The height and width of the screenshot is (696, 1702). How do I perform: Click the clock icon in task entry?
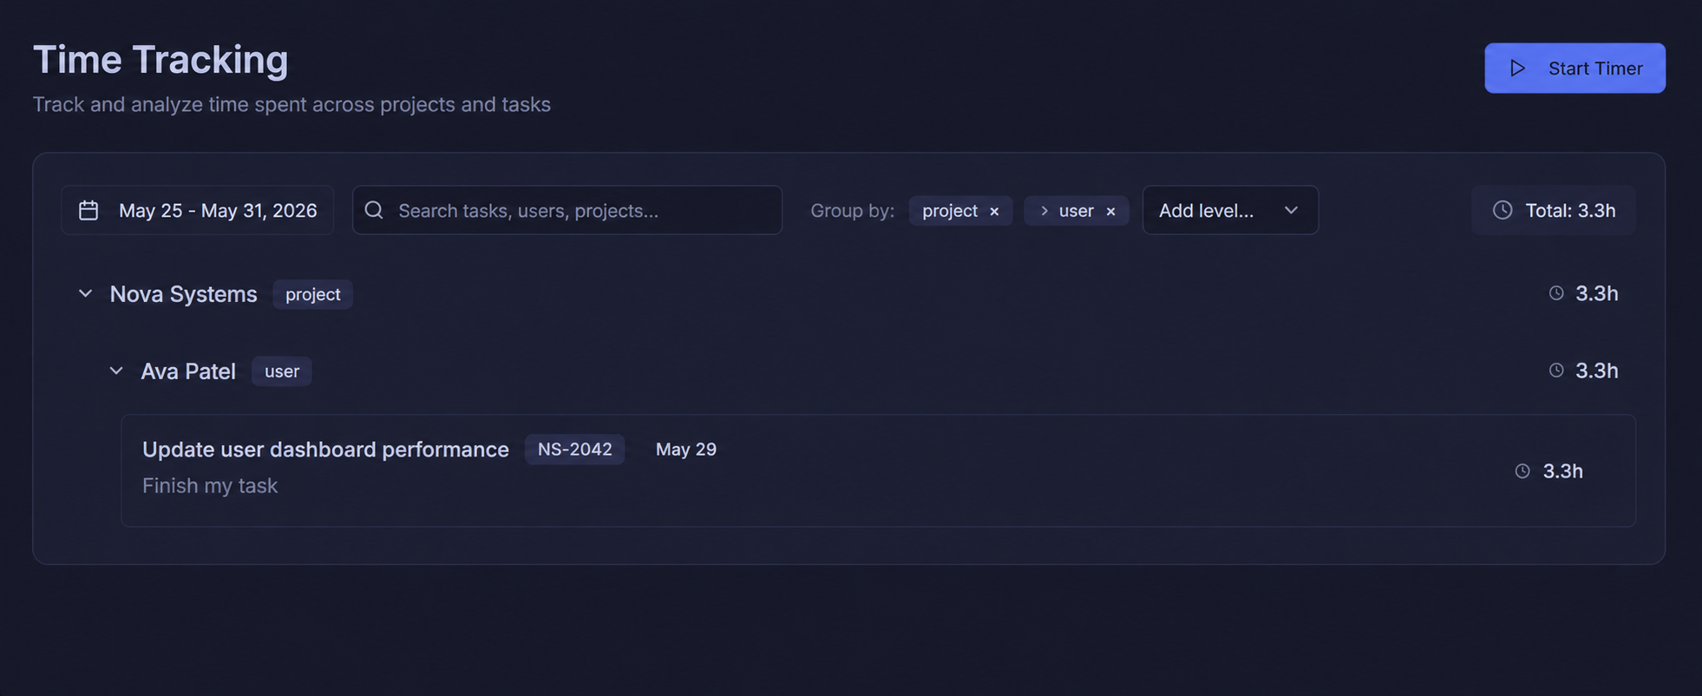pos(1522,471)
